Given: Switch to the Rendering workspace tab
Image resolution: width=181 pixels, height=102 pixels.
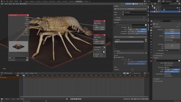Looking at the screenshot, I should pos(72,1).
